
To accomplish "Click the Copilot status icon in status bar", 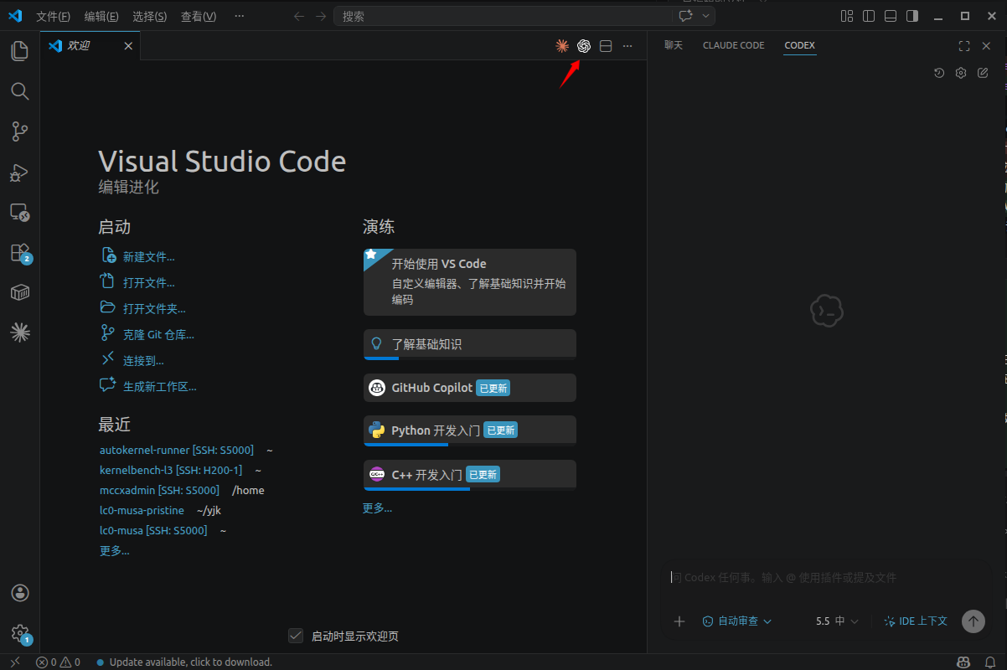I will pos(963,662).
